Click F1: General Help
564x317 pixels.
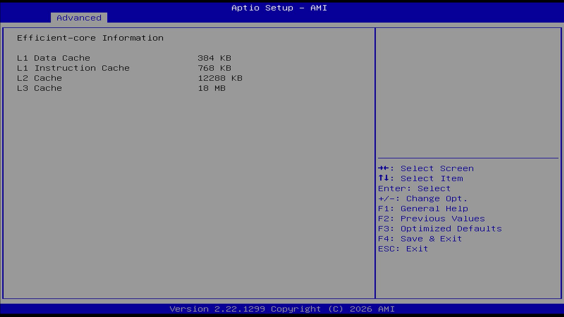423,209
